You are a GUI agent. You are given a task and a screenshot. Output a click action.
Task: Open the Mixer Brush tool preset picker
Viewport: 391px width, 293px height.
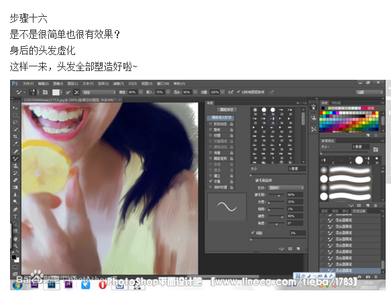[x=21, y=93]
